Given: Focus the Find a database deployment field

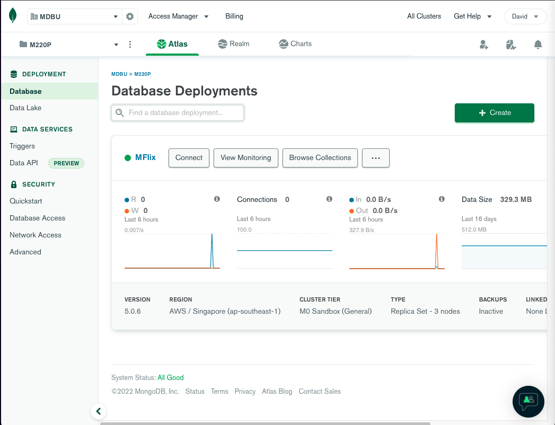Looking at the screenshot, I should click(178, 113).
